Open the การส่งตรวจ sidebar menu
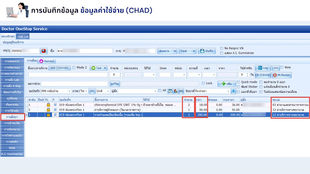Image resolution: width=310 pixels, height=174 pixels. (12, 61)
